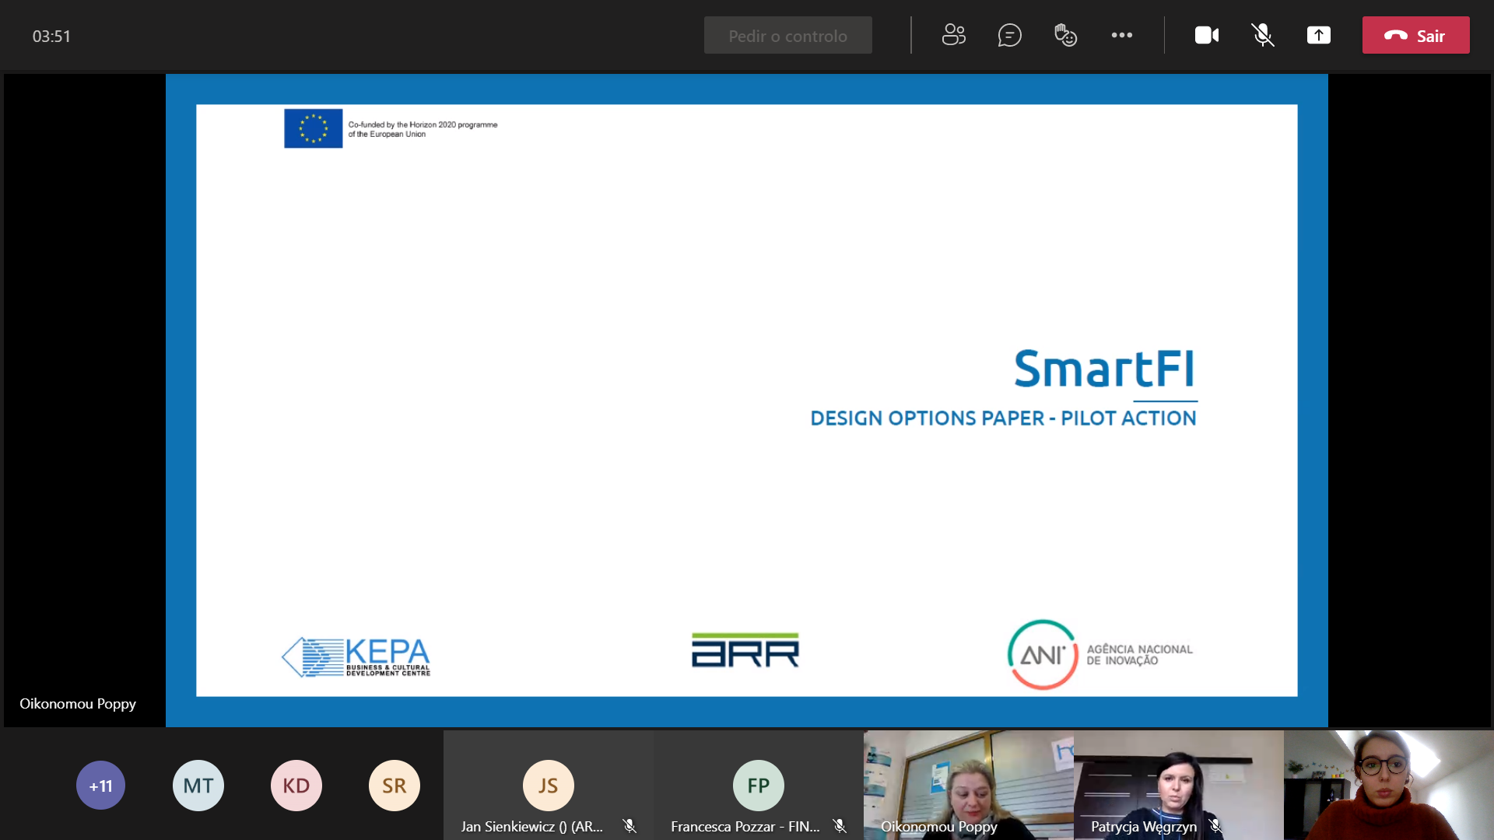Click the Pedir o controlo button
Viewport: 1494px width, 840px height.
pos(787,35)
